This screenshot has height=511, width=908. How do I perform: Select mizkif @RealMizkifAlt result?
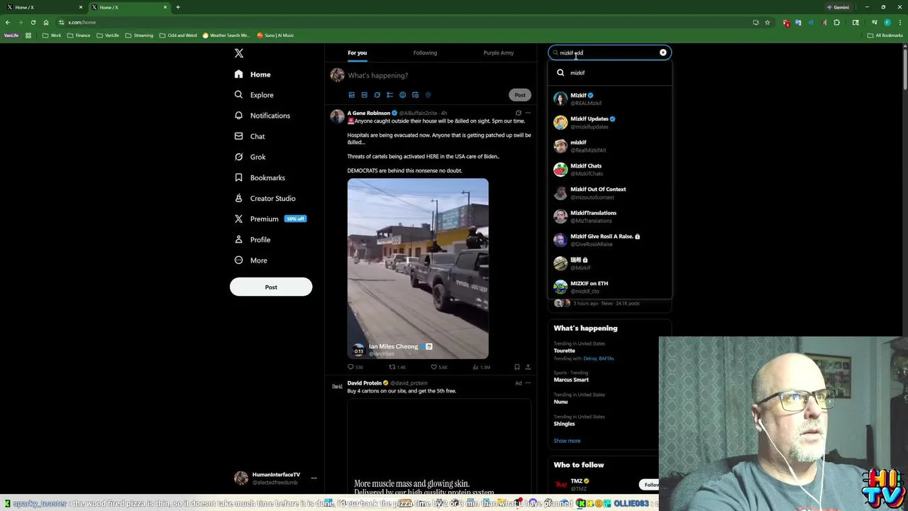tap(609, 145)
